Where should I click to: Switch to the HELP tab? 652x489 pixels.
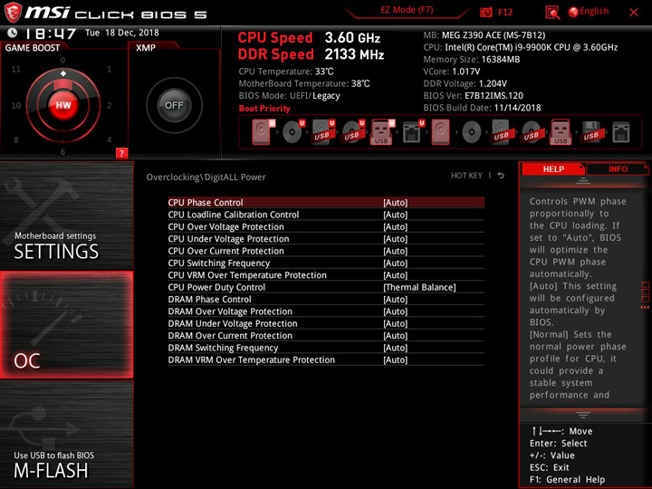[x=553, y=168]
